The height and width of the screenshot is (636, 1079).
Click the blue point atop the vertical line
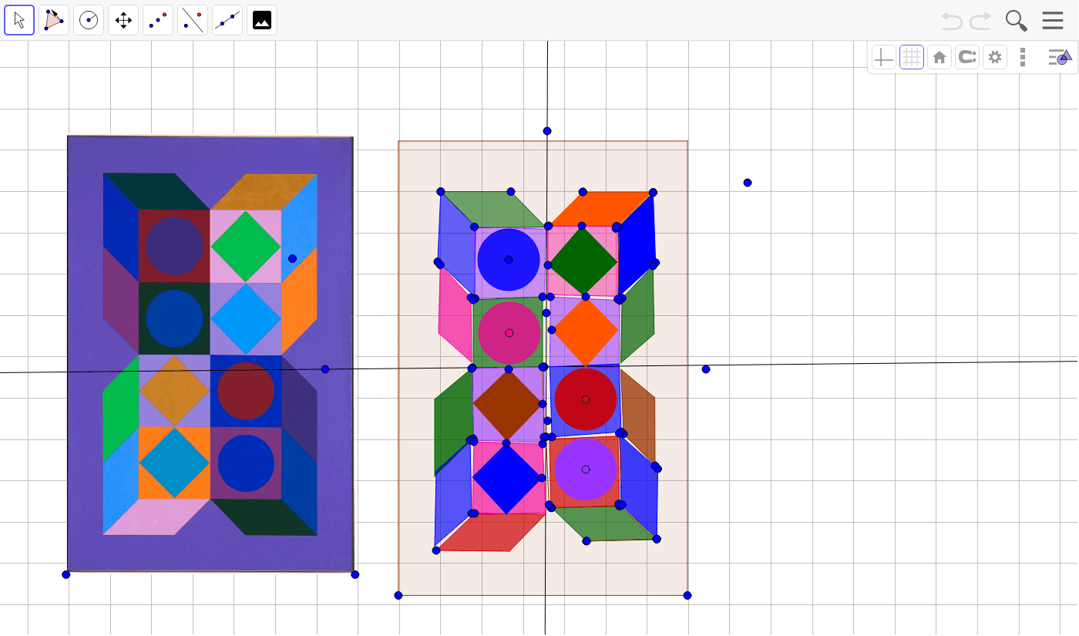(547, 131)
